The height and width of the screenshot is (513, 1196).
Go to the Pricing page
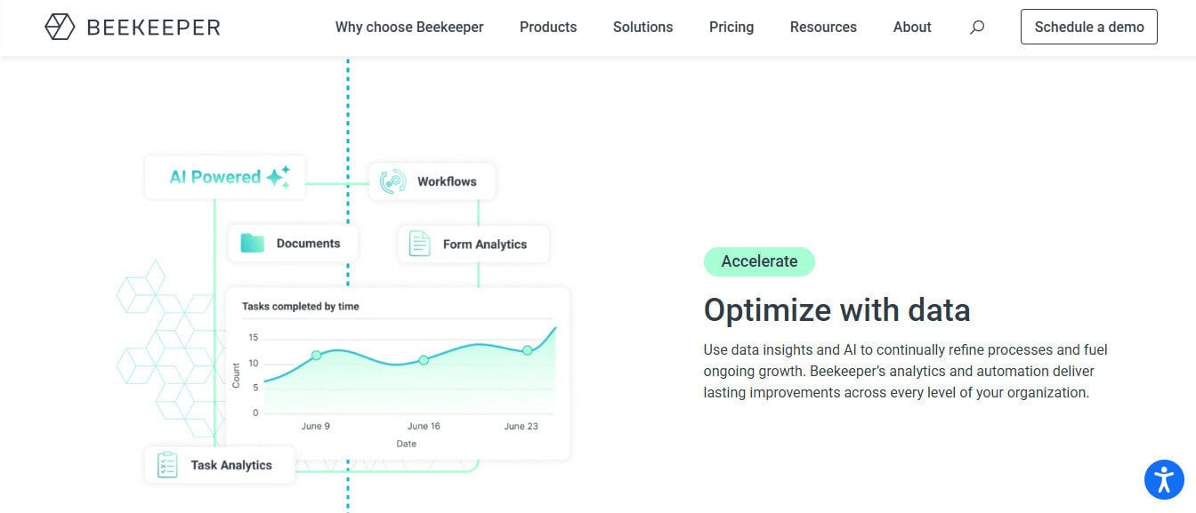[731, 27]
